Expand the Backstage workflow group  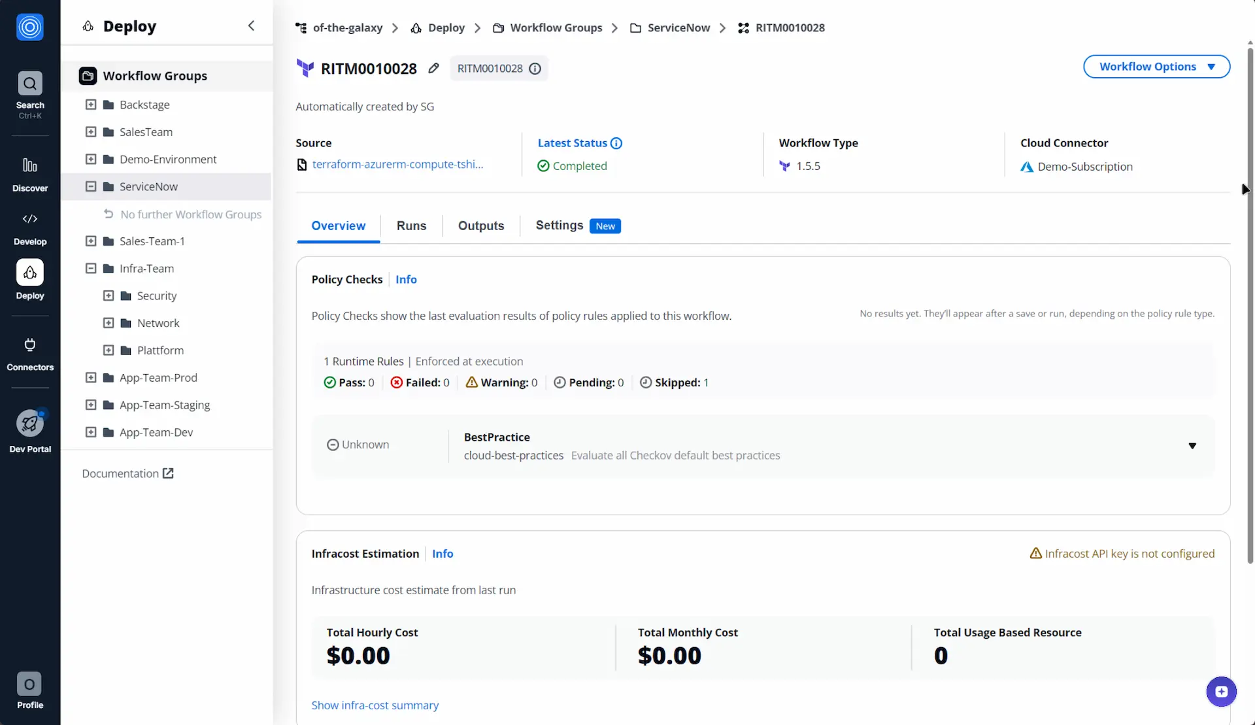point(91,105)
